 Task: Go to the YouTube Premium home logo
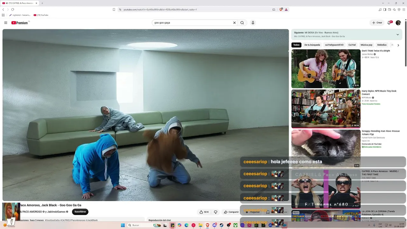(20, 23)
